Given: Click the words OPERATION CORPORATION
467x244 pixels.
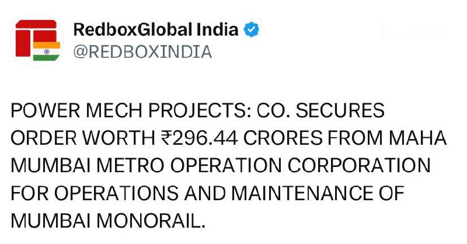Looking at the screenshot, I should tap(301, 166).
